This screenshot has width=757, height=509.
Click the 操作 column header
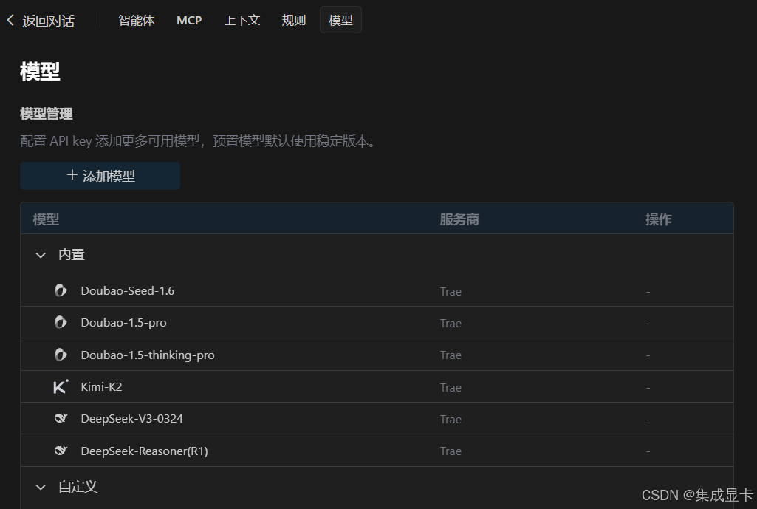(659, 219)
